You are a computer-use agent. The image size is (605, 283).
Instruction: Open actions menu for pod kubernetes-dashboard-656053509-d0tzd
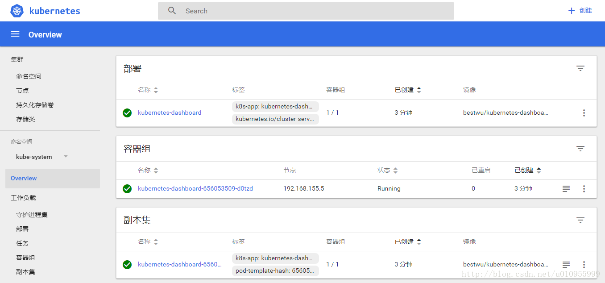584,189
